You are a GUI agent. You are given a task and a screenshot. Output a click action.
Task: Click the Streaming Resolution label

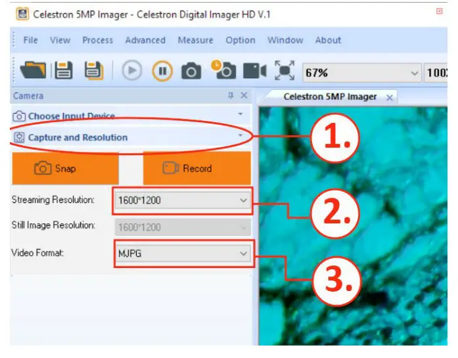point(53,200)
